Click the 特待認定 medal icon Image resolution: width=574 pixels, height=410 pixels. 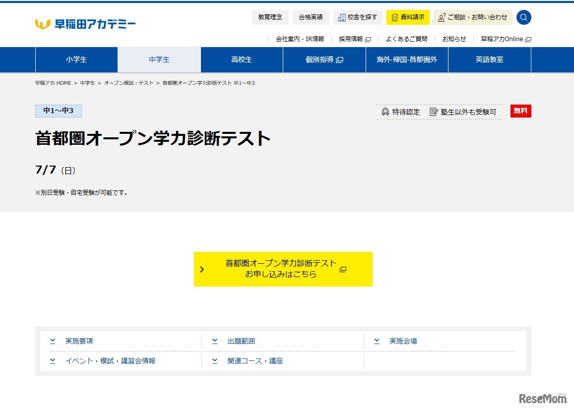pos(385,112)
